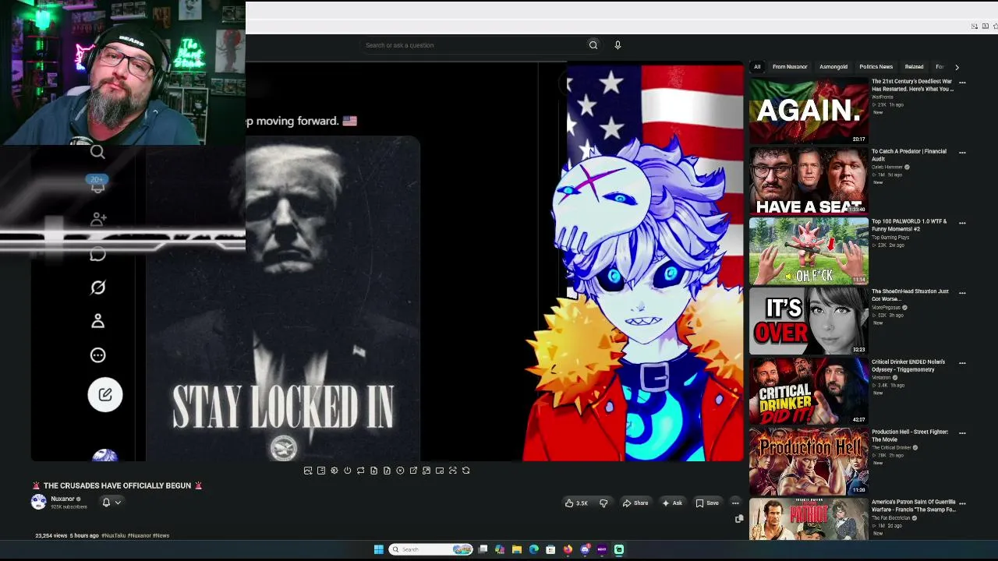
Task: Show more filter chips with right arrow
Action: coord(957,67)
